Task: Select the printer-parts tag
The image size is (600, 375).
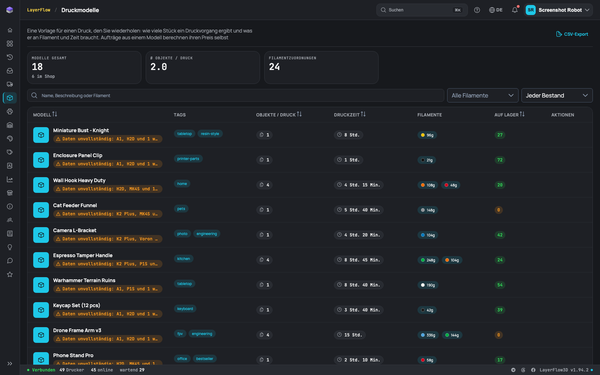Action: [188, 159]
